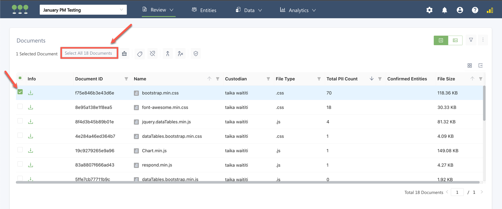Open the Entities tab
Image resolution: width=502 pixels, height=209 pixels.
tap(204, 10)
